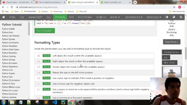Close the Python String format() tab
187x105 pixels.
click(97, 2)
